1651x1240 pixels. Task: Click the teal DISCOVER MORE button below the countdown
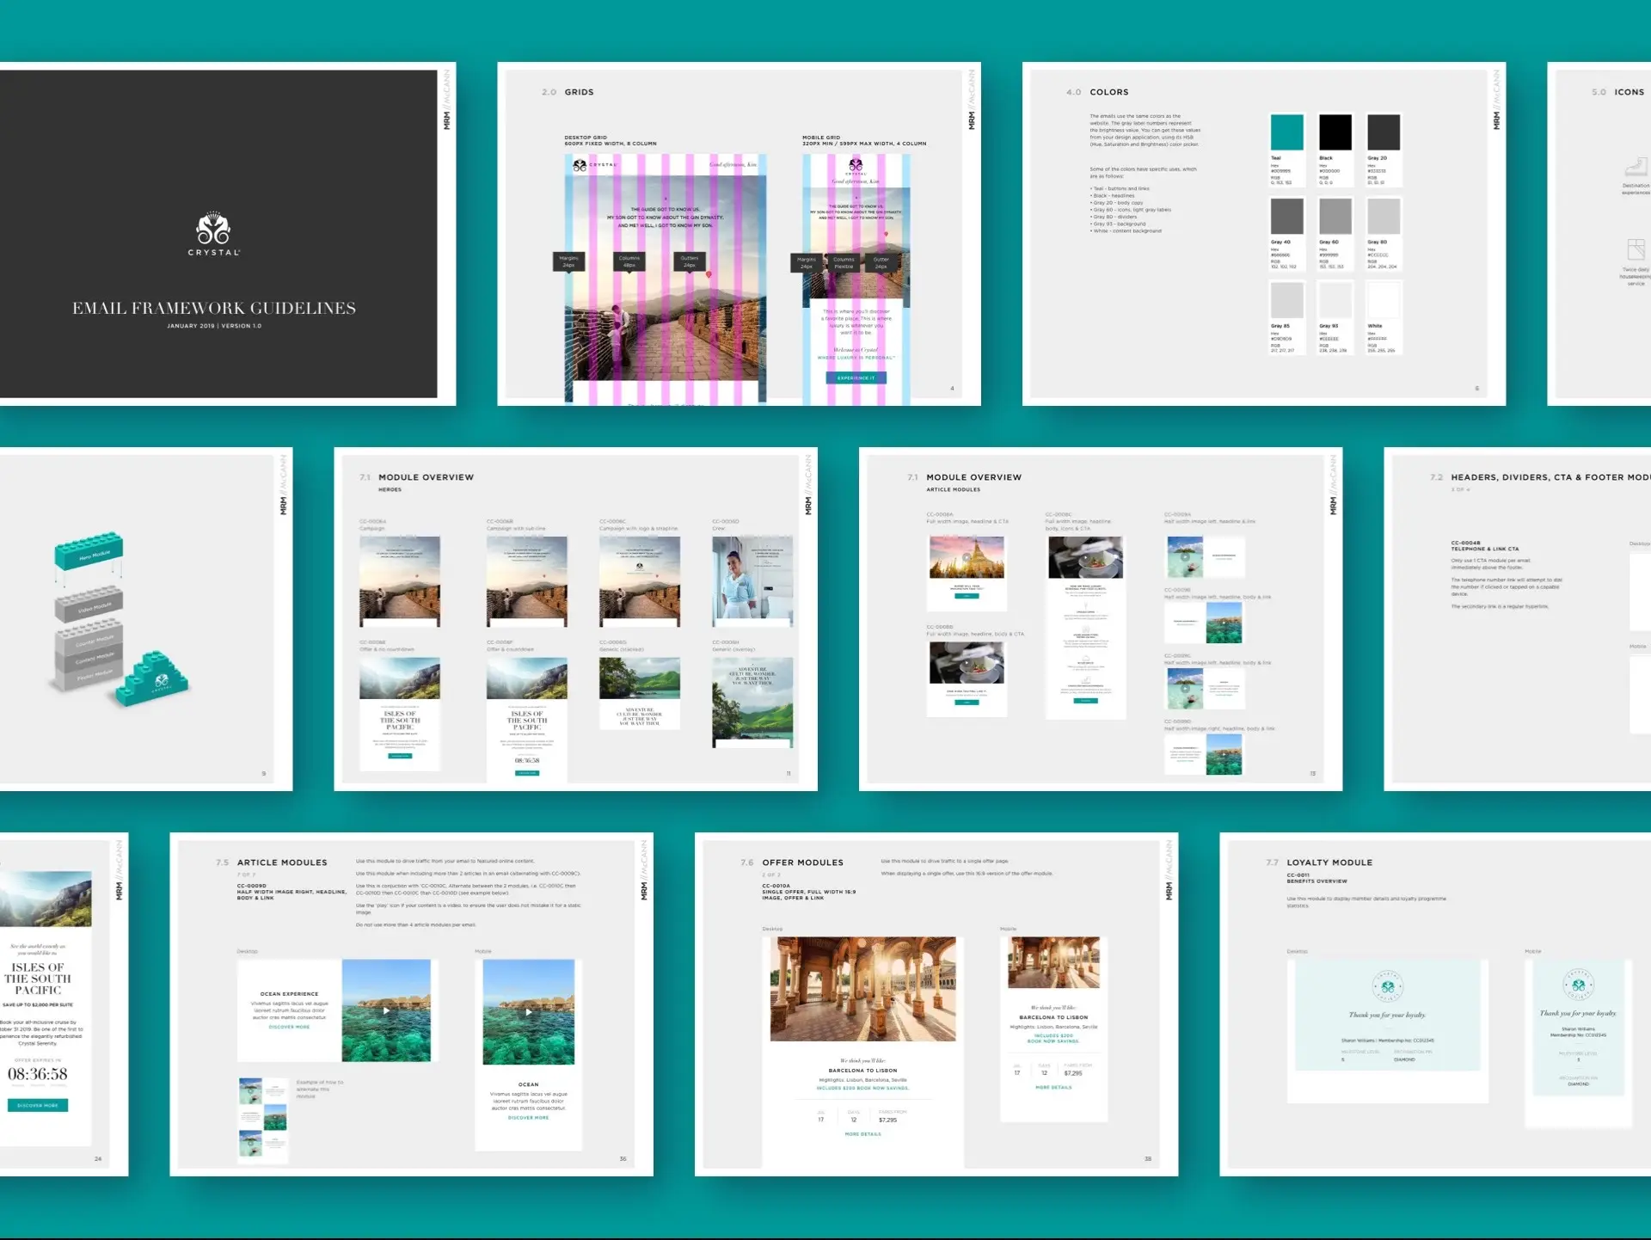[38, 1105]
